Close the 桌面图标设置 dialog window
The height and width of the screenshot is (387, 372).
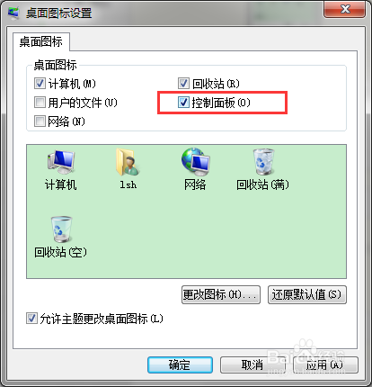tap(344, 9)
